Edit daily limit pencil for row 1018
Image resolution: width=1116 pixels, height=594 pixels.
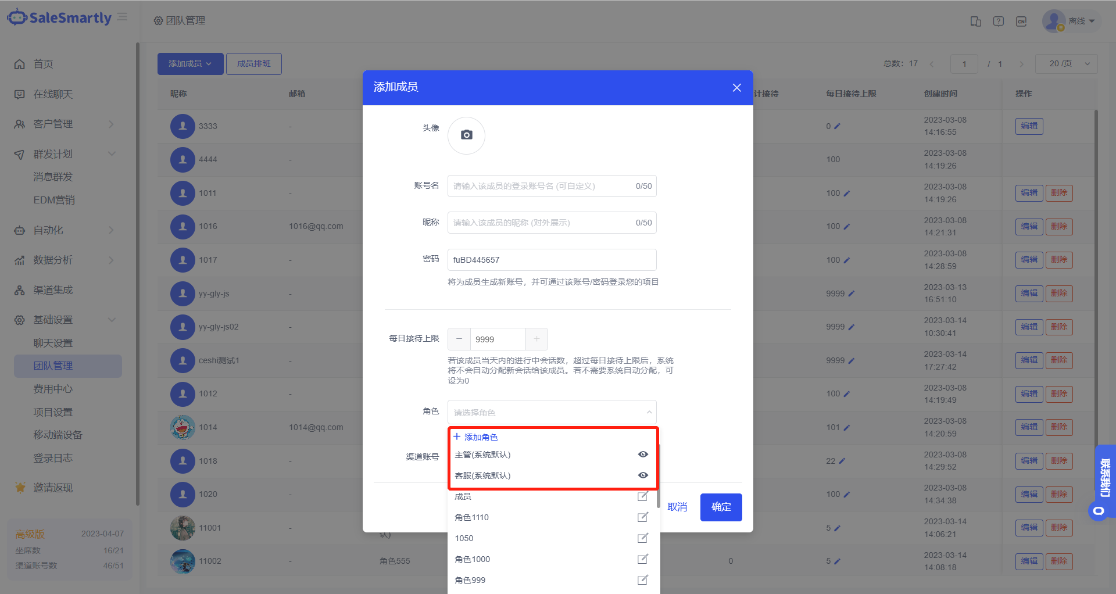(842, 461)
